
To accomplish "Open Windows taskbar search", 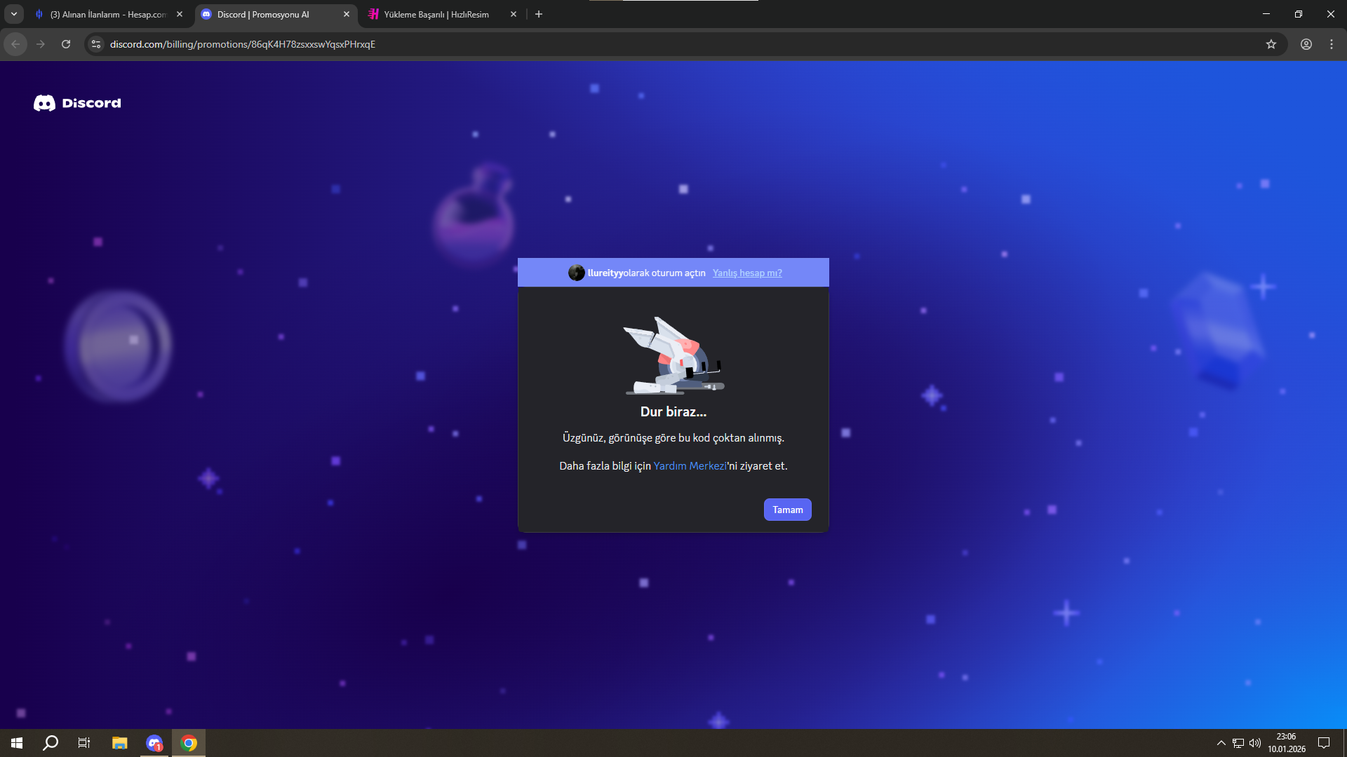I will 51,743.
